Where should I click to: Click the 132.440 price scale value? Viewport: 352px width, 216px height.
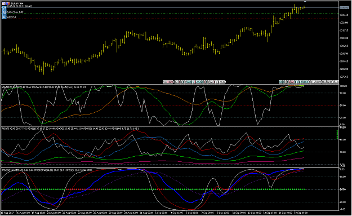[344, 23]
